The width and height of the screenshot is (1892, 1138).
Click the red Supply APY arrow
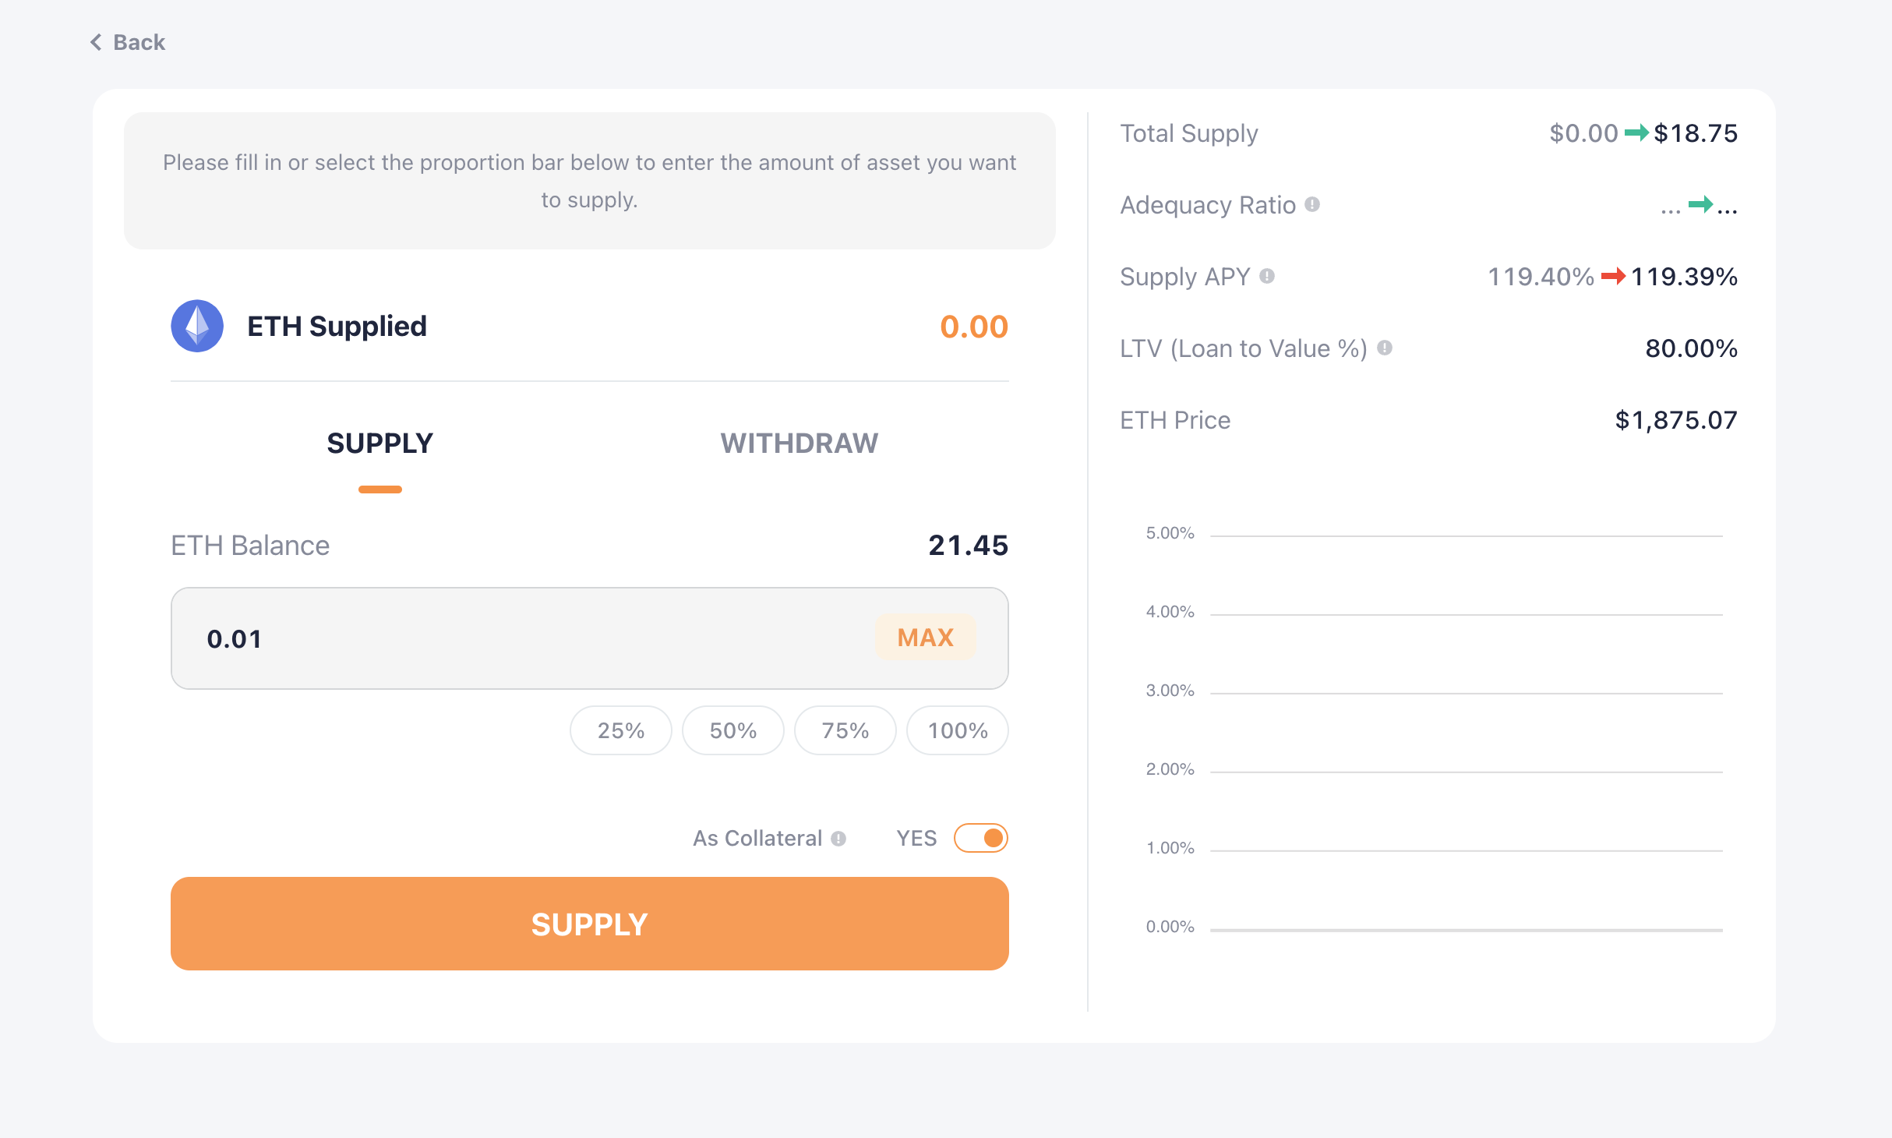[1612, 276]
